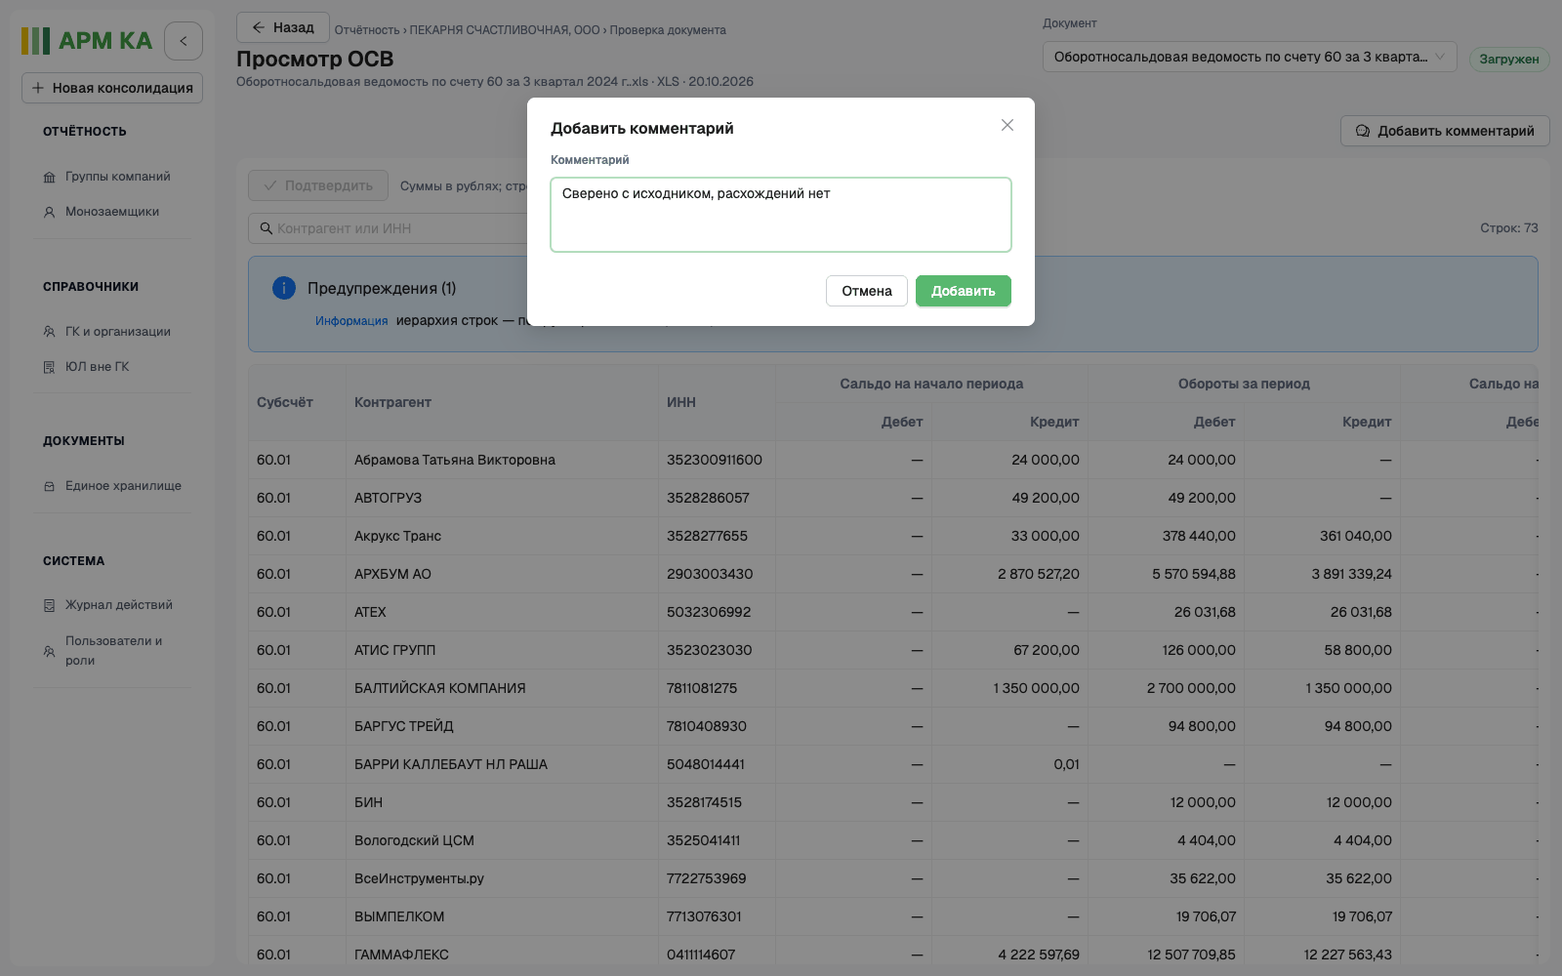Click Отчётность breadcrumb link
The image size is (1562, 976).
367,30
